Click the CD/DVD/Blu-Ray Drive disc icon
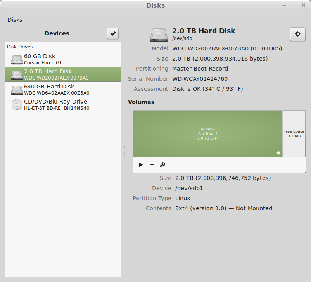311x282 pixels. tap(17, 105)
